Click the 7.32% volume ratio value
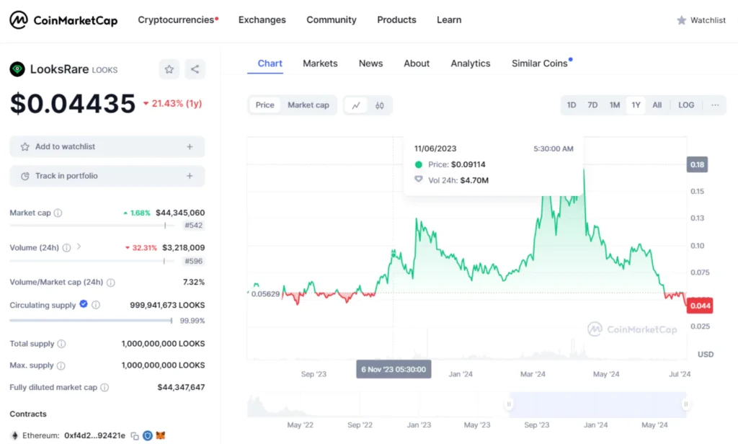Viewport: 738px width, 444px height. pos(194,283)
